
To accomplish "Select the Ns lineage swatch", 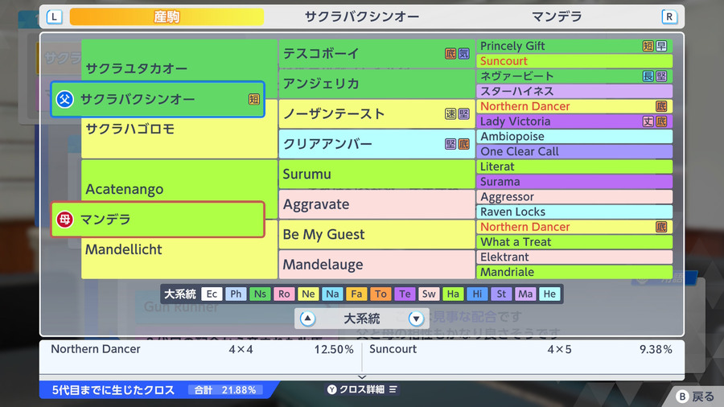I will 260,294.
